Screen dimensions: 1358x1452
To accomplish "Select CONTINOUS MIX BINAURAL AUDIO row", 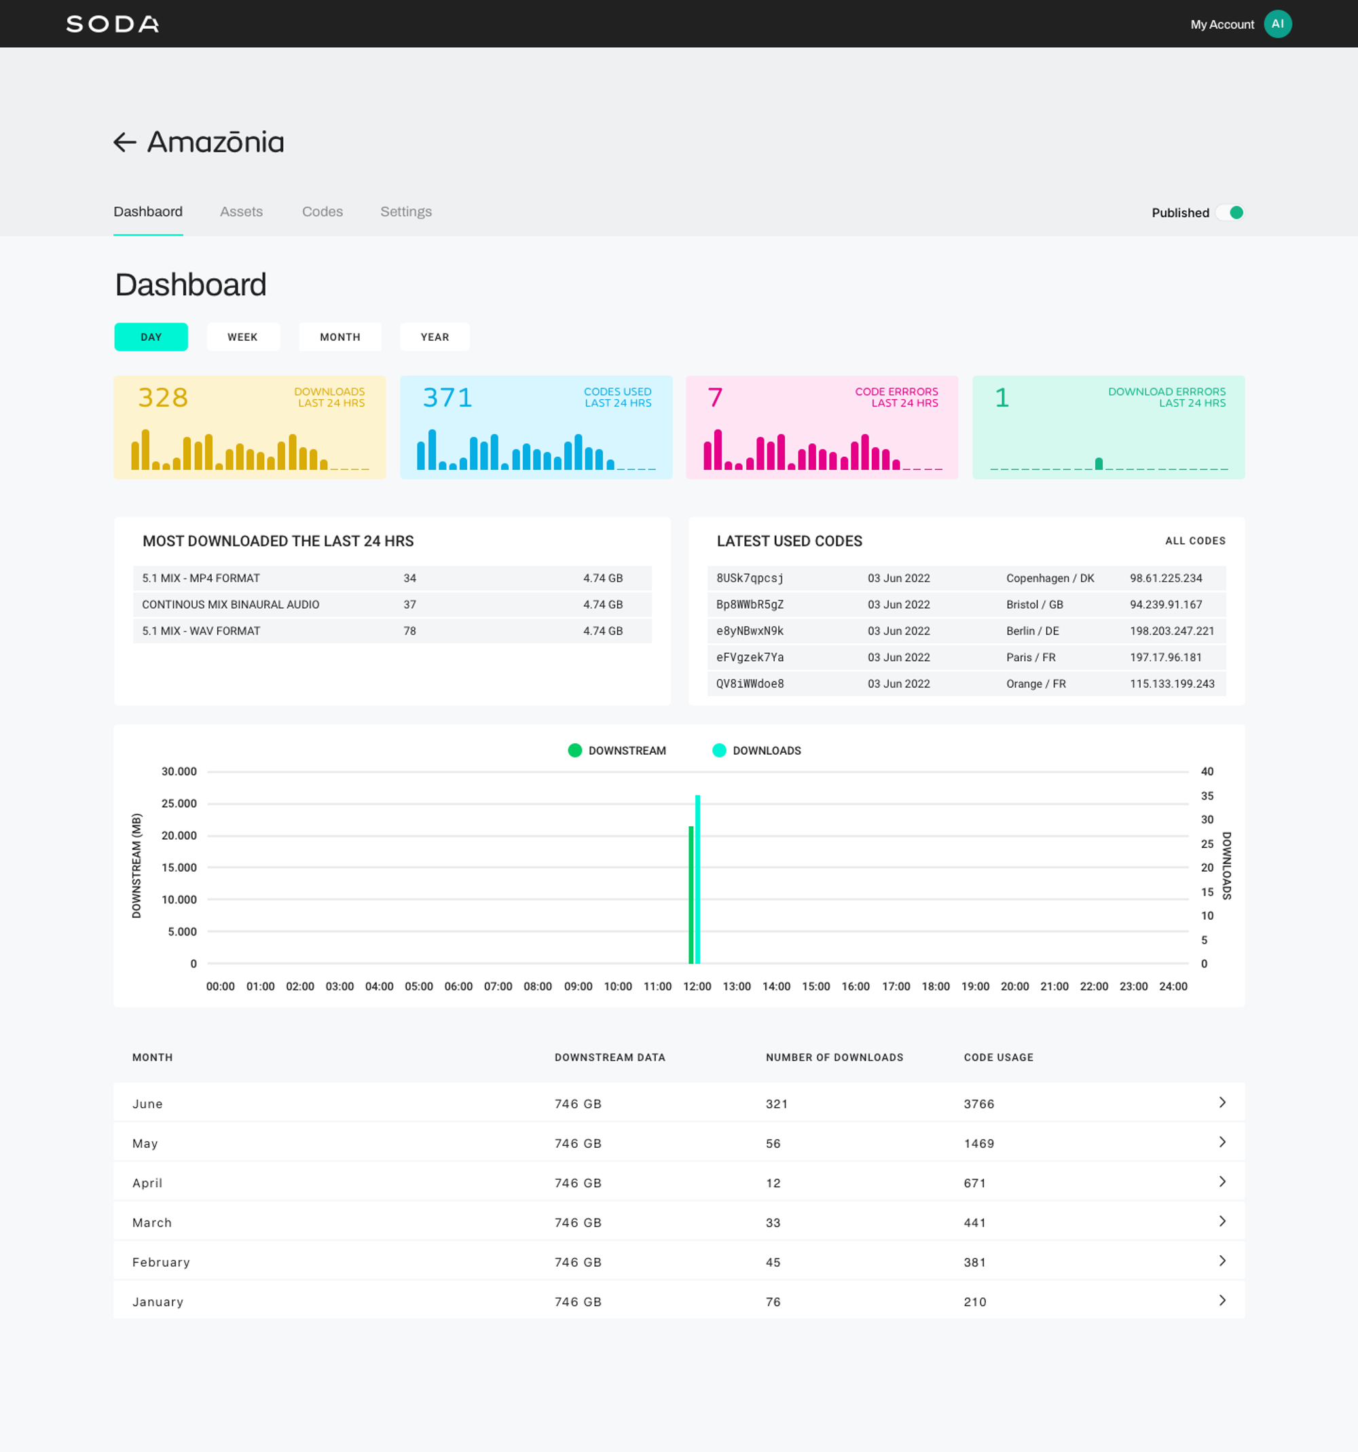I will [392, 604].
